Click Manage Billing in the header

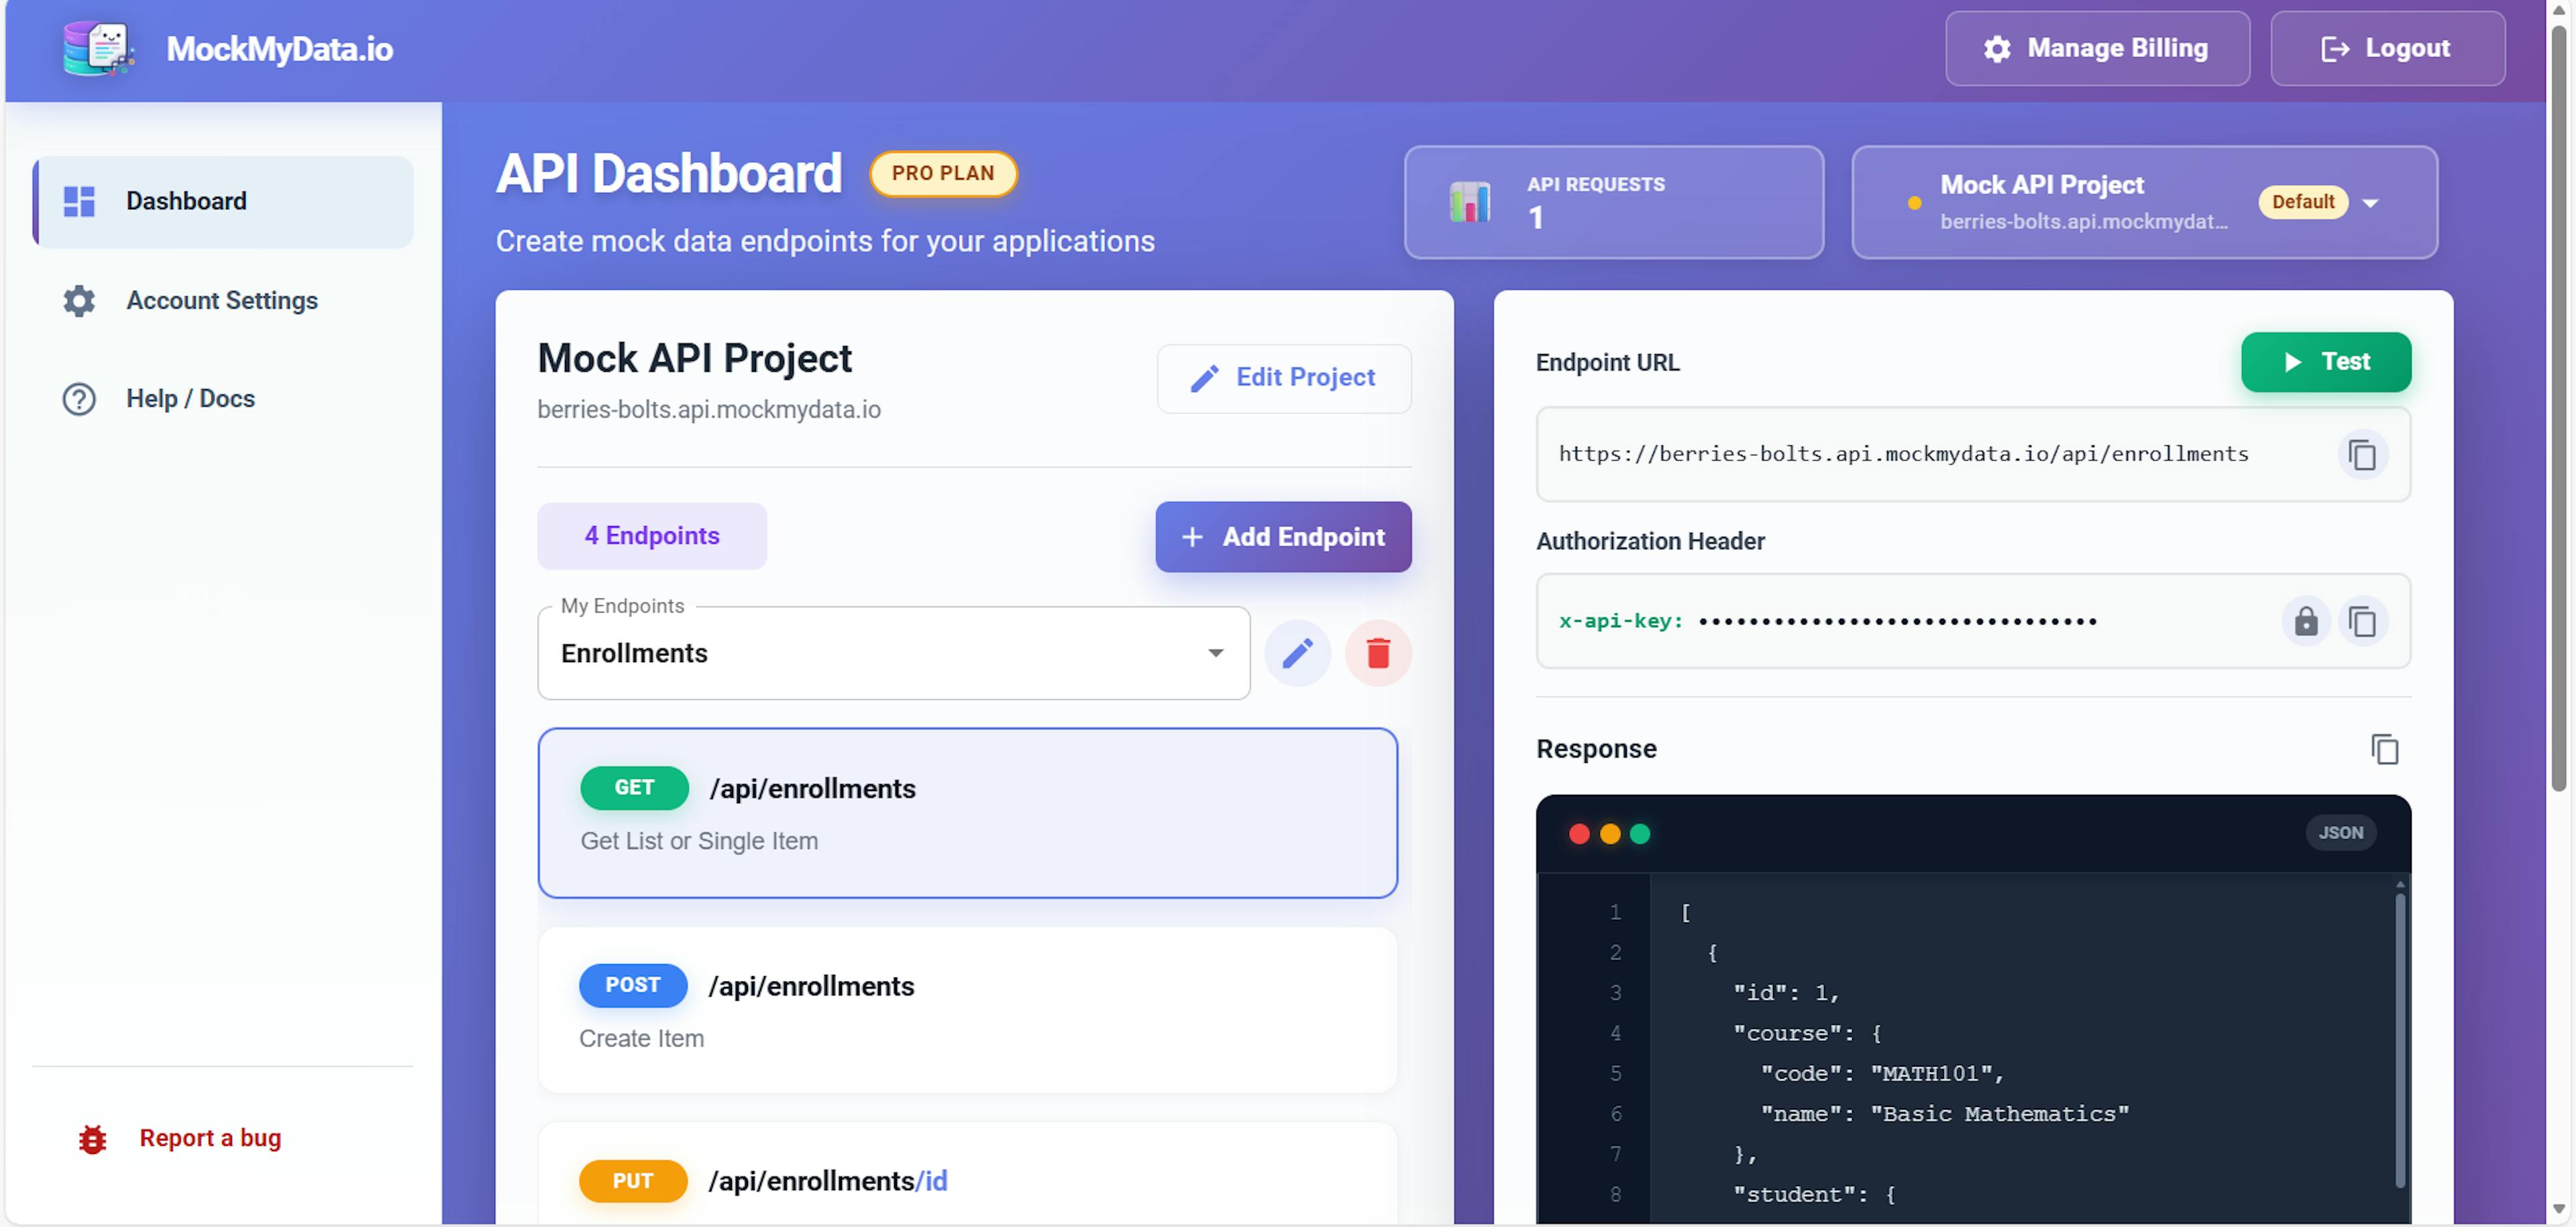(x=2097, y=48)
